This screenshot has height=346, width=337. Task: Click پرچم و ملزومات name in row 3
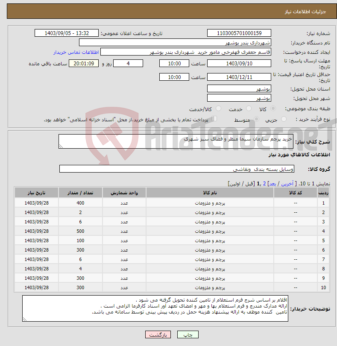coord(210,222)
